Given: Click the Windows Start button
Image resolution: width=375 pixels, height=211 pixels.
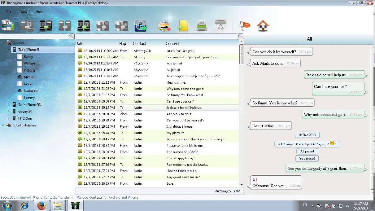Looking at the screenshot, I should [x=7, y=205].
